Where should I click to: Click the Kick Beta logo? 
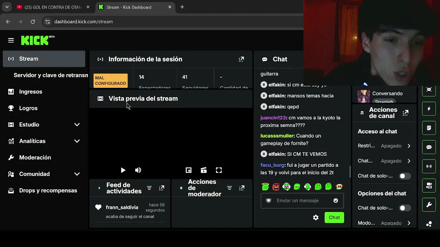(38, 40)
